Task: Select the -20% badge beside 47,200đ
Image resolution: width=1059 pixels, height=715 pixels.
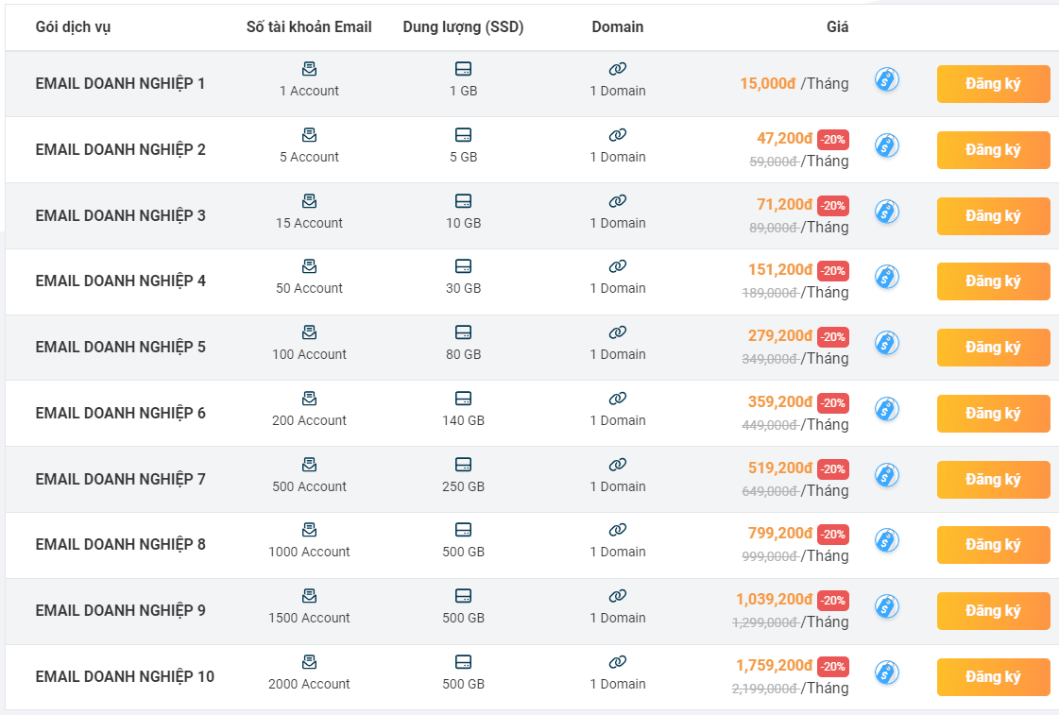Action: (833, 140)
